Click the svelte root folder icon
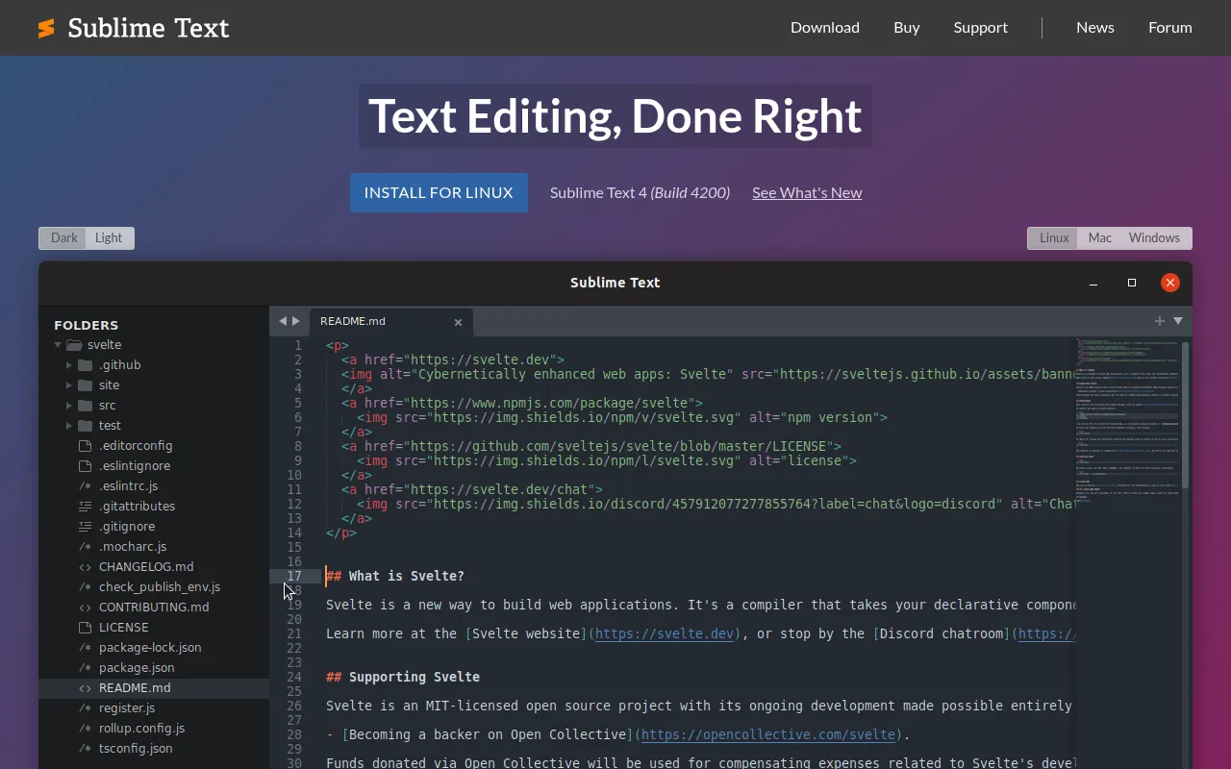Viewport: 1231px width, 769px height. 73,345
